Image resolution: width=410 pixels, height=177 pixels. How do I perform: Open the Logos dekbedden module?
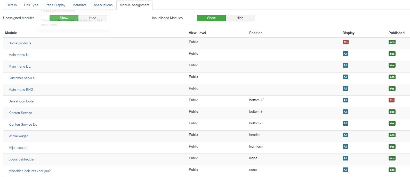pos(22,159)
